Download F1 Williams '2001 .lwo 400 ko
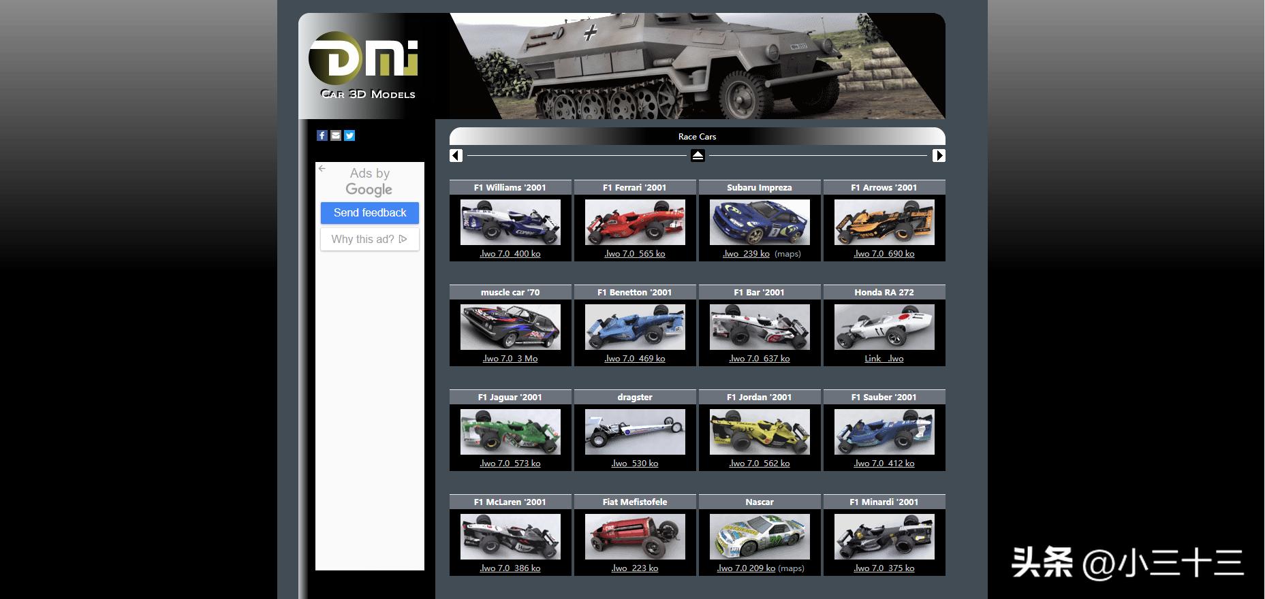The width and height of the screenshot is (1265, 599). (510, 254)
